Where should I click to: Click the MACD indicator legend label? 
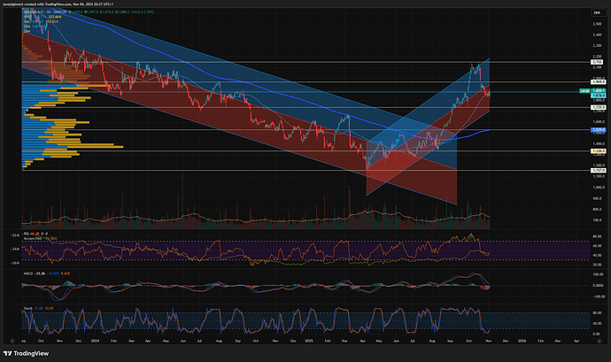point(29,275)
